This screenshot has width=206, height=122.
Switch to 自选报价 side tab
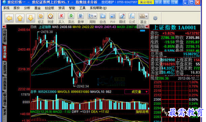(5, 84)
